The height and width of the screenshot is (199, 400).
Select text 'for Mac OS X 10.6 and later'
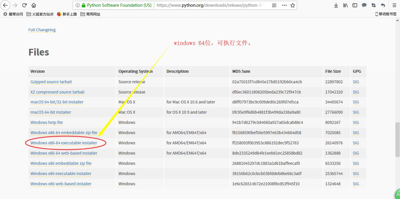[x=191, y=102]
